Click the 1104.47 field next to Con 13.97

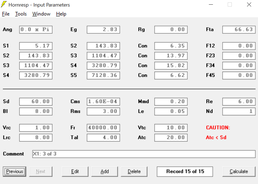tap(103, 56)
